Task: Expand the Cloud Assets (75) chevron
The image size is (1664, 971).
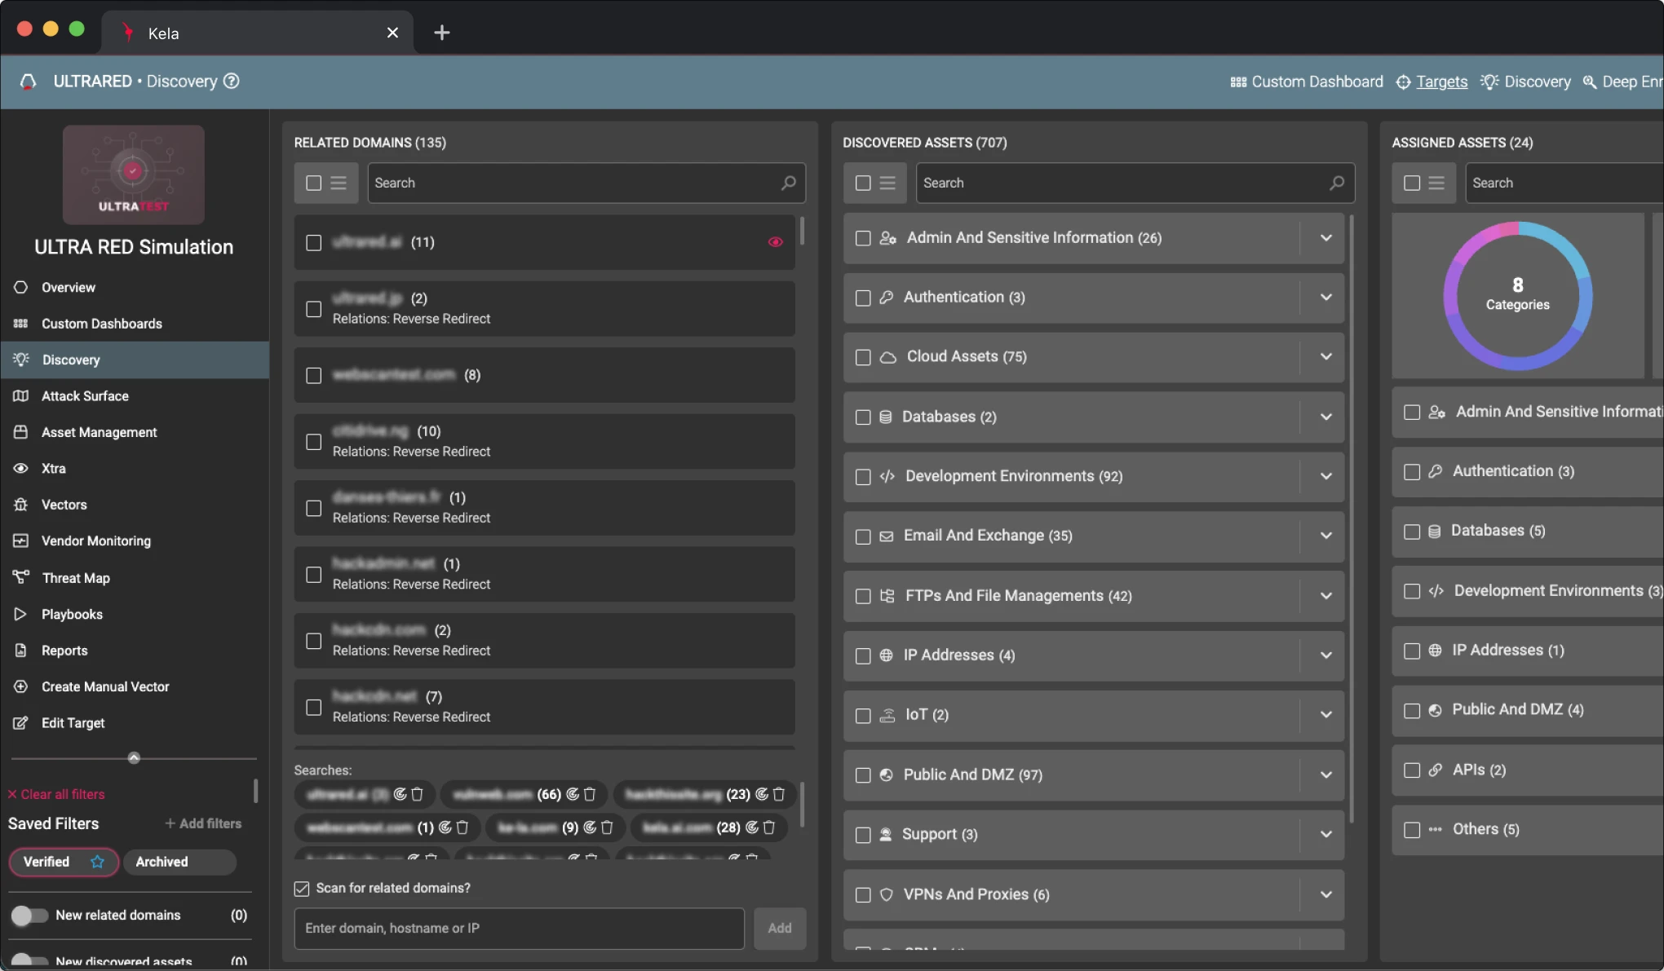Action: click(1326, 357)
